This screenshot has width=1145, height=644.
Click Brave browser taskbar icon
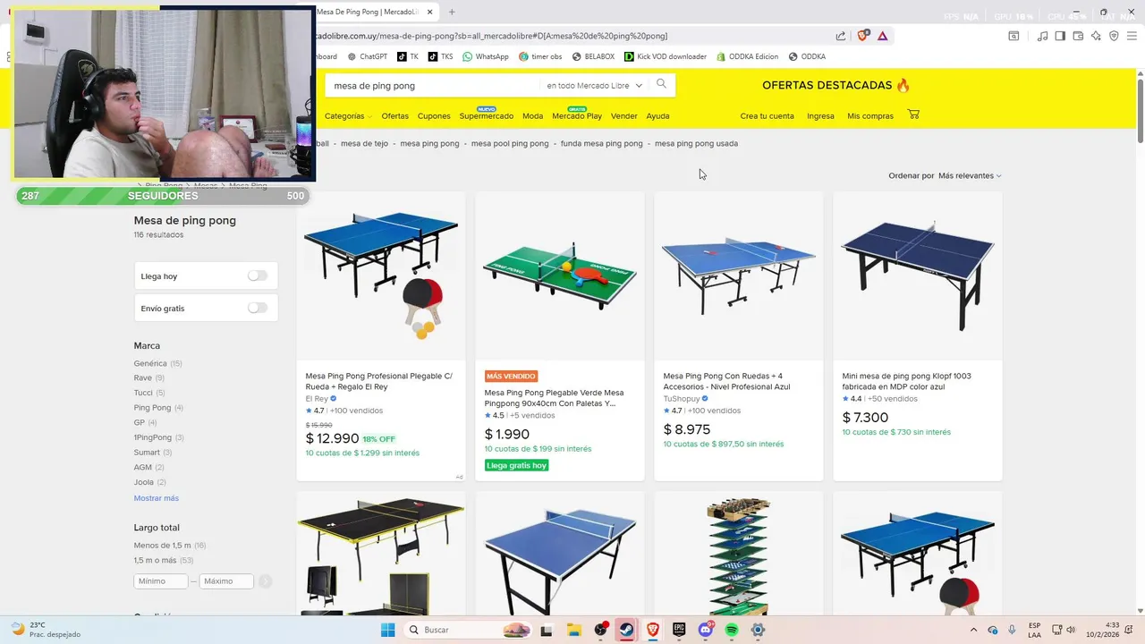click(x=653, y=630)
